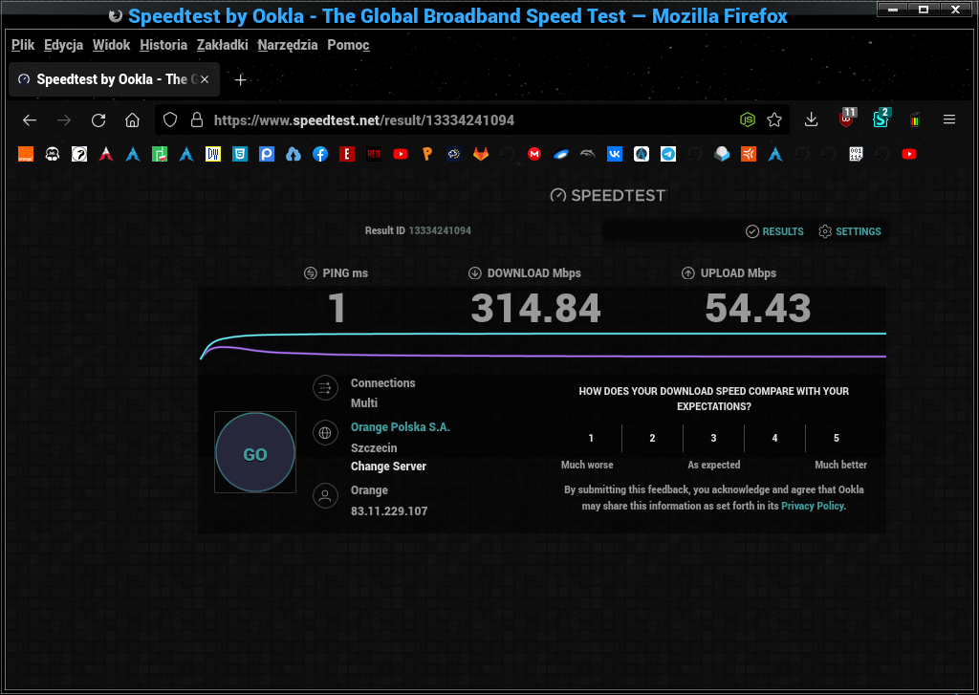Click the Node.js icon in the address bar
The width and height of the screenshot is (979, 695).
tap(748, 119)
